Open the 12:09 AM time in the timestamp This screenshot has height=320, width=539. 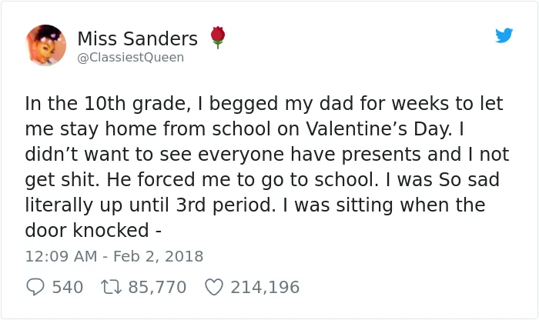click(61, 256)
